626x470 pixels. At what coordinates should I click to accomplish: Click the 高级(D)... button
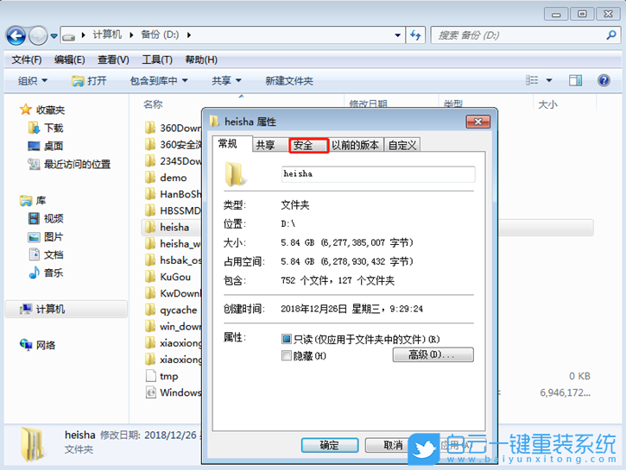click(433, 354)
